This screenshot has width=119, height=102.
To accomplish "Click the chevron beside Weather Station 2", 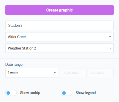I will pos(110,48).
